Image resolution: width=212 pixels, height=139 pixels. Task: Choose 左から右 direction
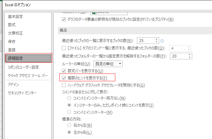pyautogui.click(x=69, y=132)
